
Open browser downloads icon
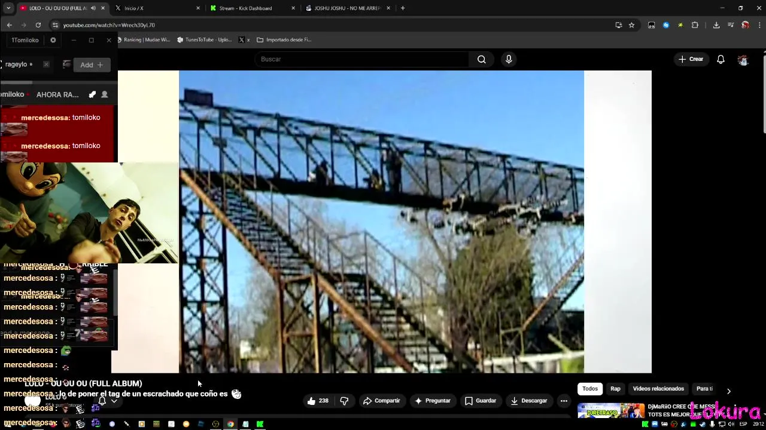(x=716, y=25)
